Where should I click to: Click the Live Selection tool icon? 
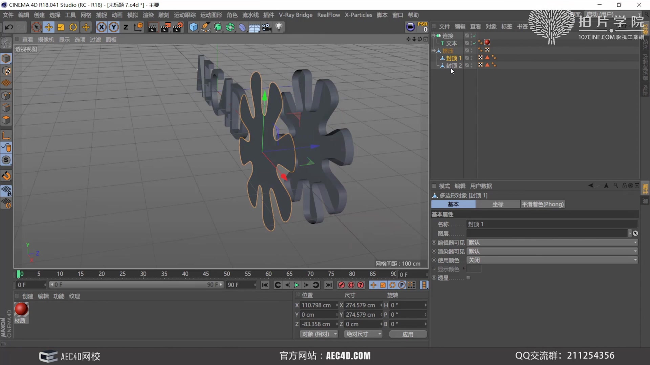36,27
